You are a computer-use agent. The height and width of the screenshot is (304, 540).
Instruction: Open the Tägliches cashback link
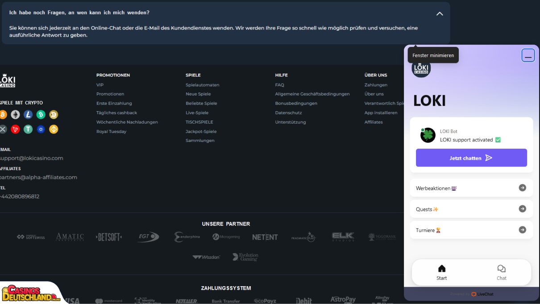[x=116, y=113]
